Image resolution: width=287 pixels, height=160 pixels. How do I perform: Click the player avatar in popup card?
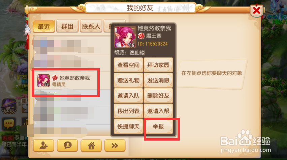pyautogui.click(x=125, y=37)
